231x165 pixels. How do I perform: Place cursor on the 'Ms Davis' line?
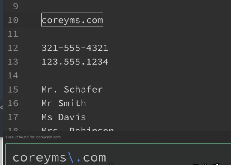click(64, 117)
